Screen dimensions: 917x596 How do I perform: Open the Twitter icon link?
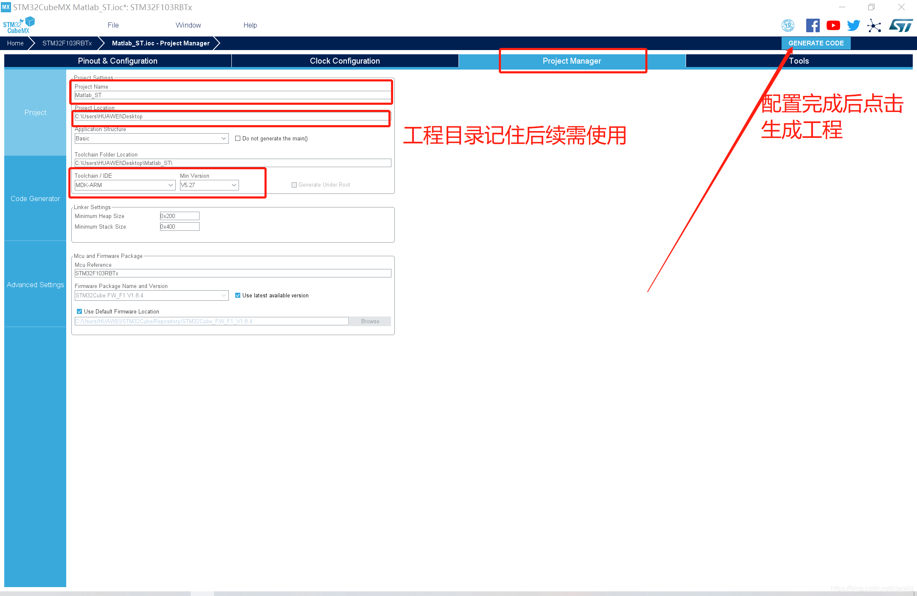click(x=853, y=25)
